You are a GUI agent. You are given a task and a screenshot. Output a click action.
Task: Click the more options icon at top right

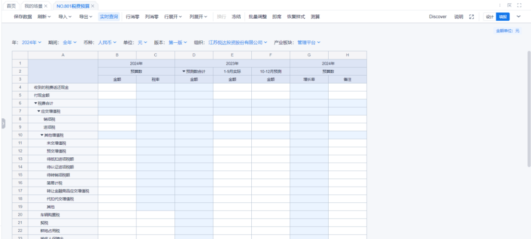pos(500,6)
